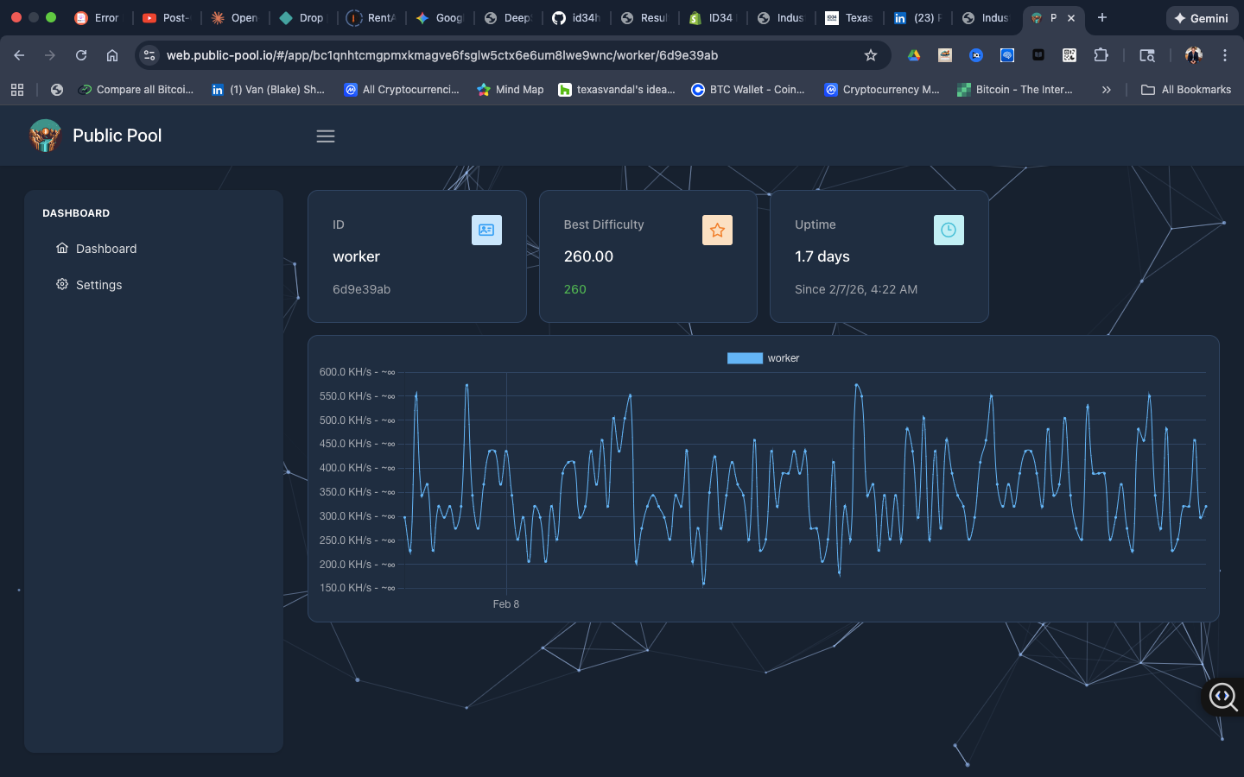This screenshot has width=1244, height=777.
Task: Bookmark this page with star icon
Action: (870, 55)
